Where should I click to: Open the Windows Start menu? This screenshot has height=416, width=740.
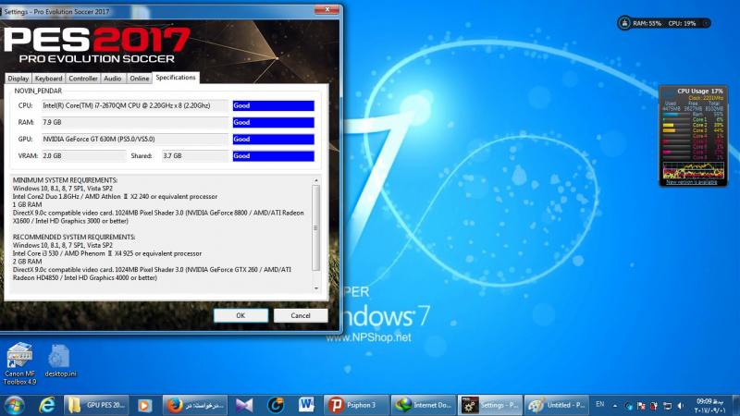pyautogui.click(x=14, y=405)
